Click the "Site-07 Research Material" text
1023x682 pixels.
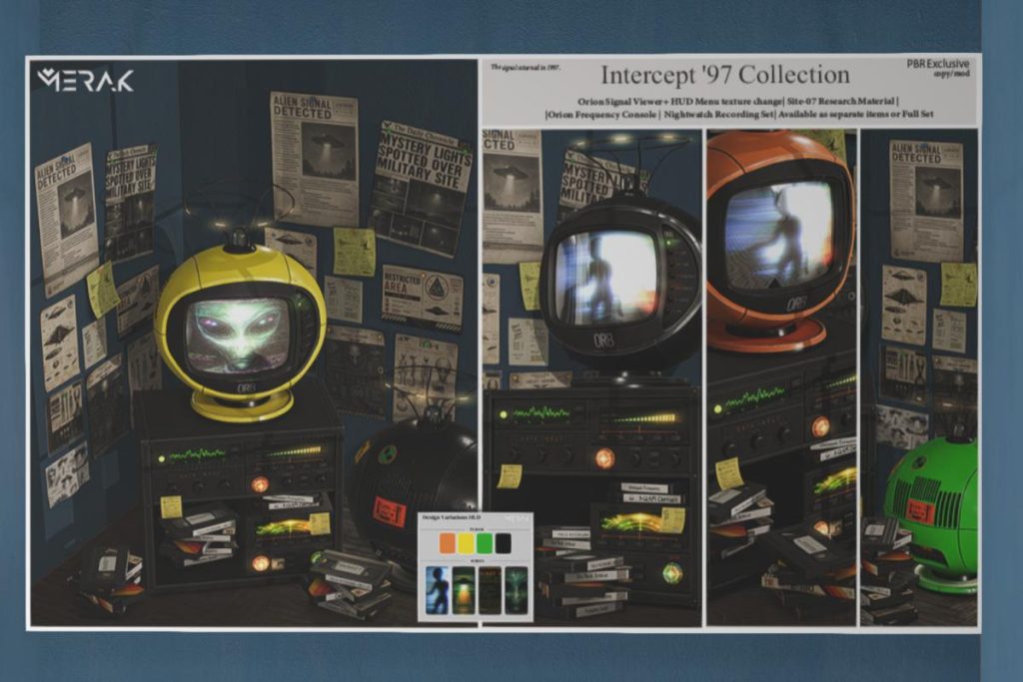(x=841, y=101)
